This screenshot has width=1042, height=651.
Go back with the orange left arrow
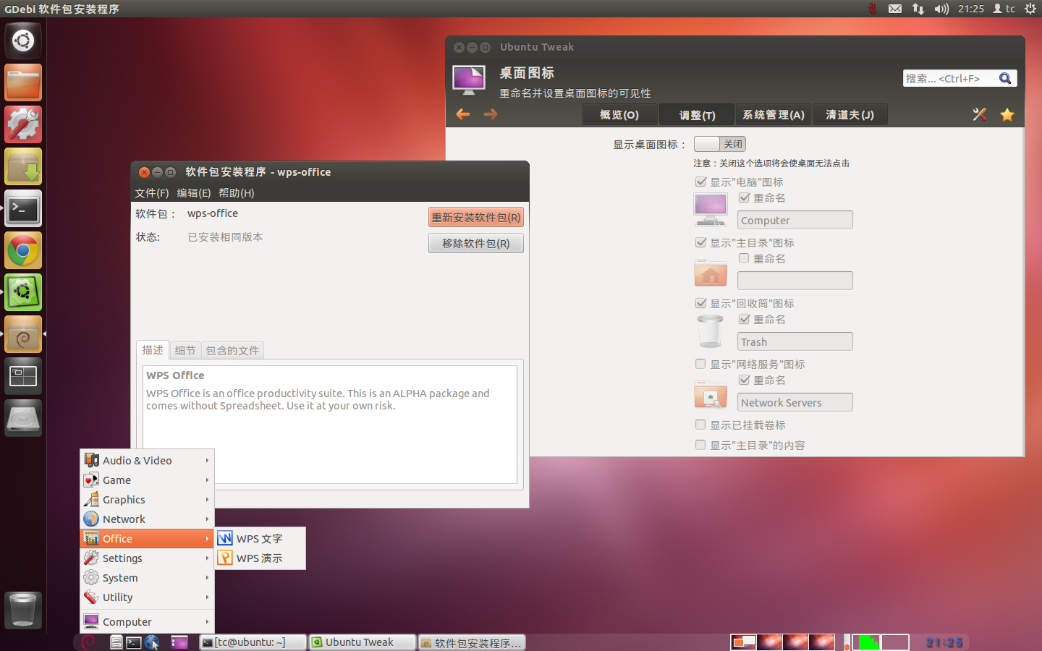click(463, 114)
